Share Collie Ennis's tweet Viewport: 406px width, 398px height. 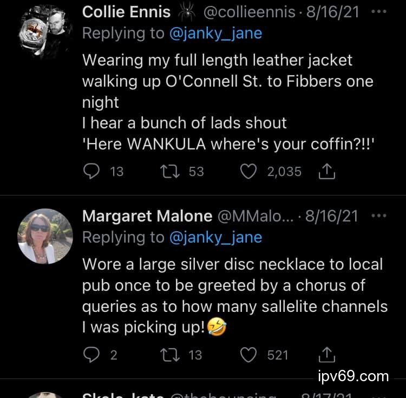pos(328,172)
